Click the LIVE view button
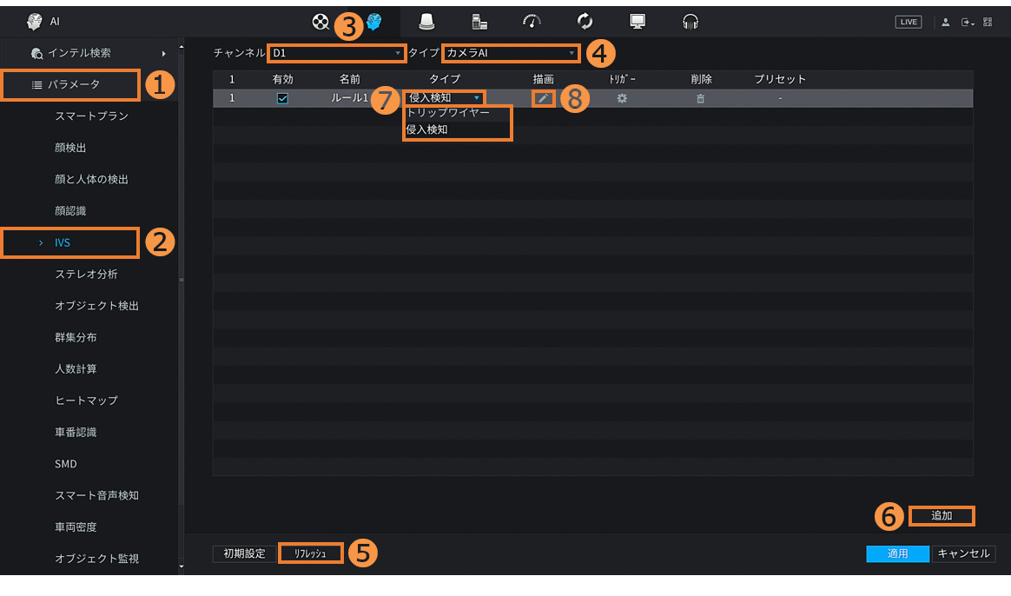Screen dimensions: 1011x596 [x=908, y=22]
